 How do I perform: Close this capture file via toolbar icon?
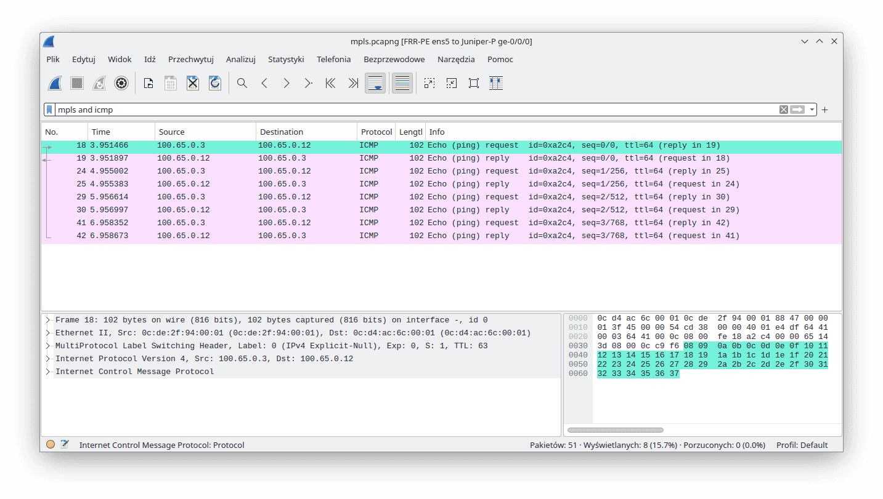192,83
